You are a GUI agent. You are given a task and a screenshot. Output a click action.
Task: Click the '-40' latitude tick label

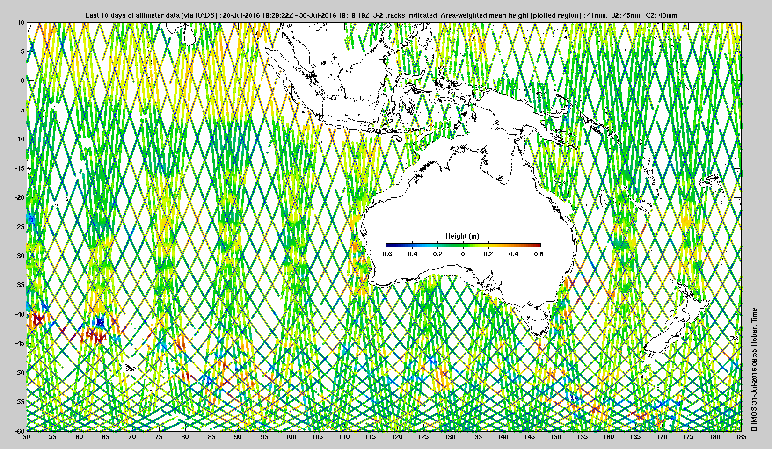click(19, 314)
